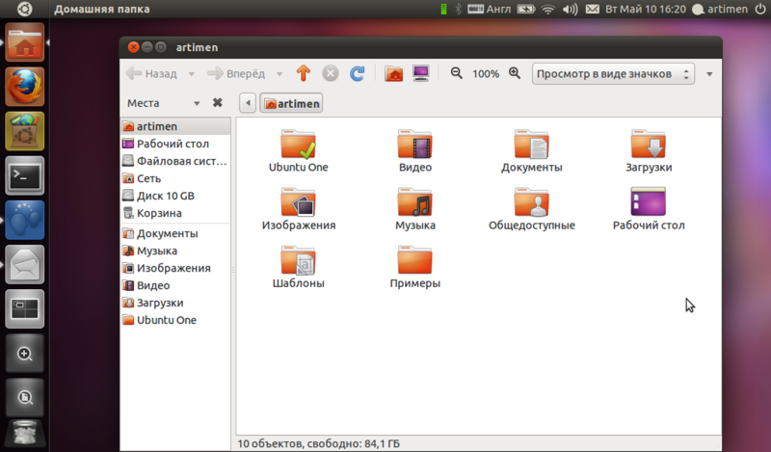Close the Места sidebar pane
771x452 pixels.
218,103
